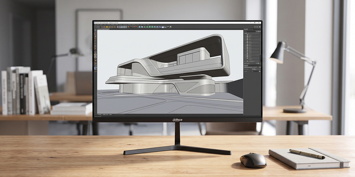
Task: Click the Object Manager search field
Action: [x=249, y=31]
